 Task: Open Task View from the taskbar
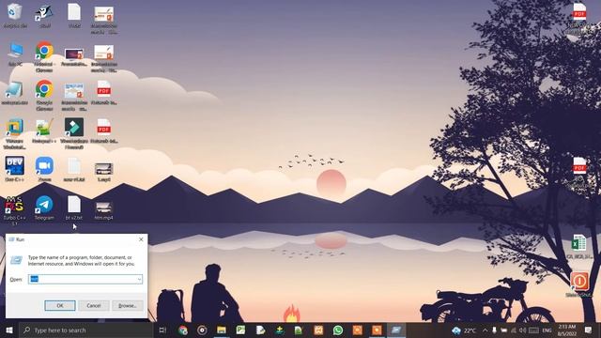(162, 330)
